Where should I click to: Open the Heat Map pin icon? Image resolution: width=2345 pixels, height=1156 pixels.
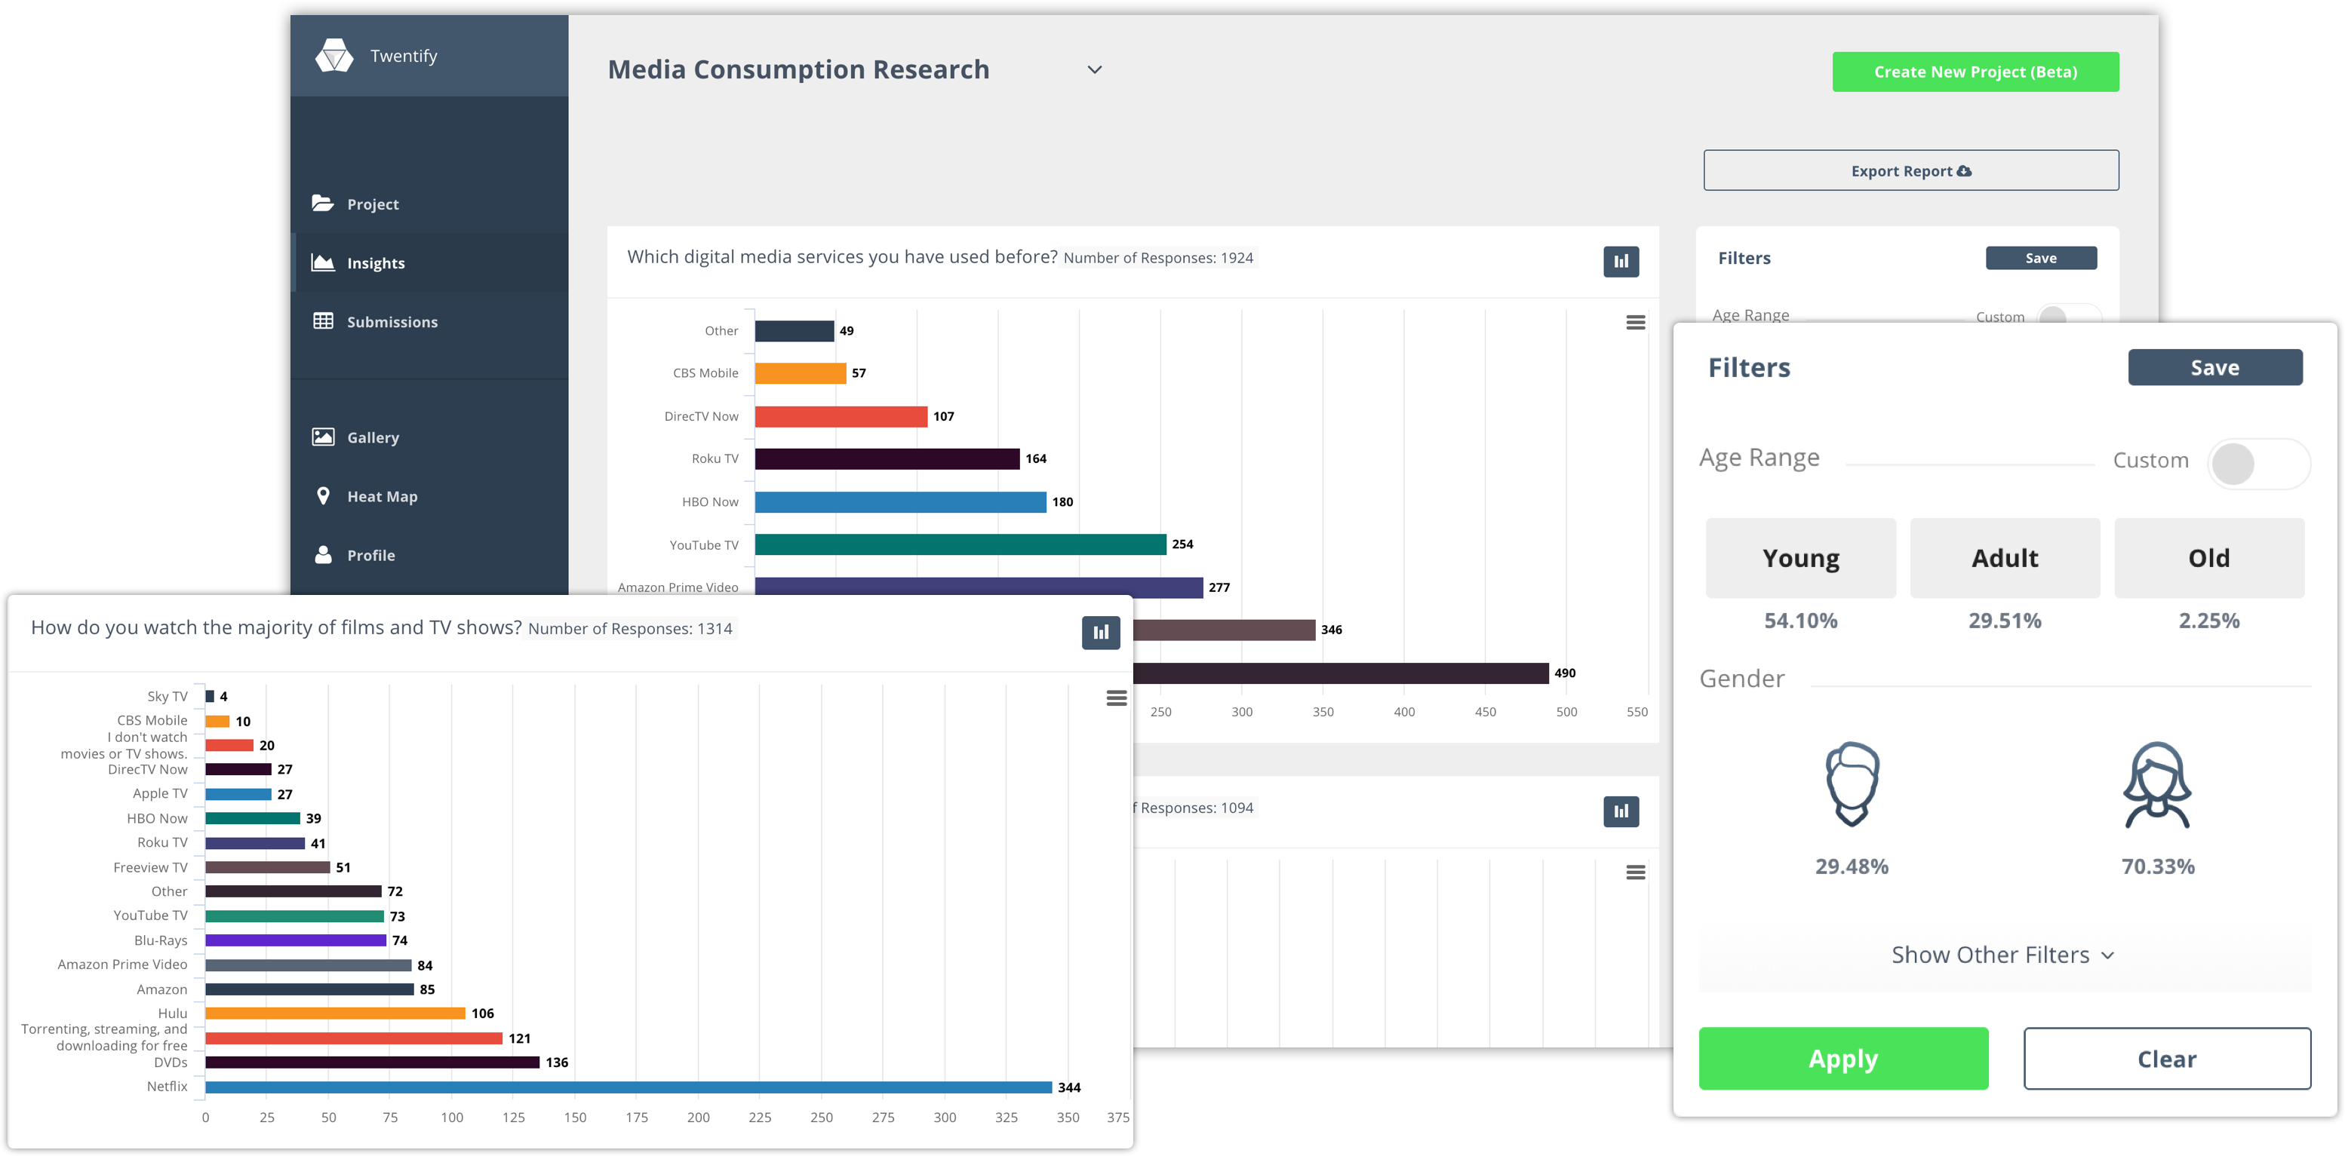pos(322,495)
